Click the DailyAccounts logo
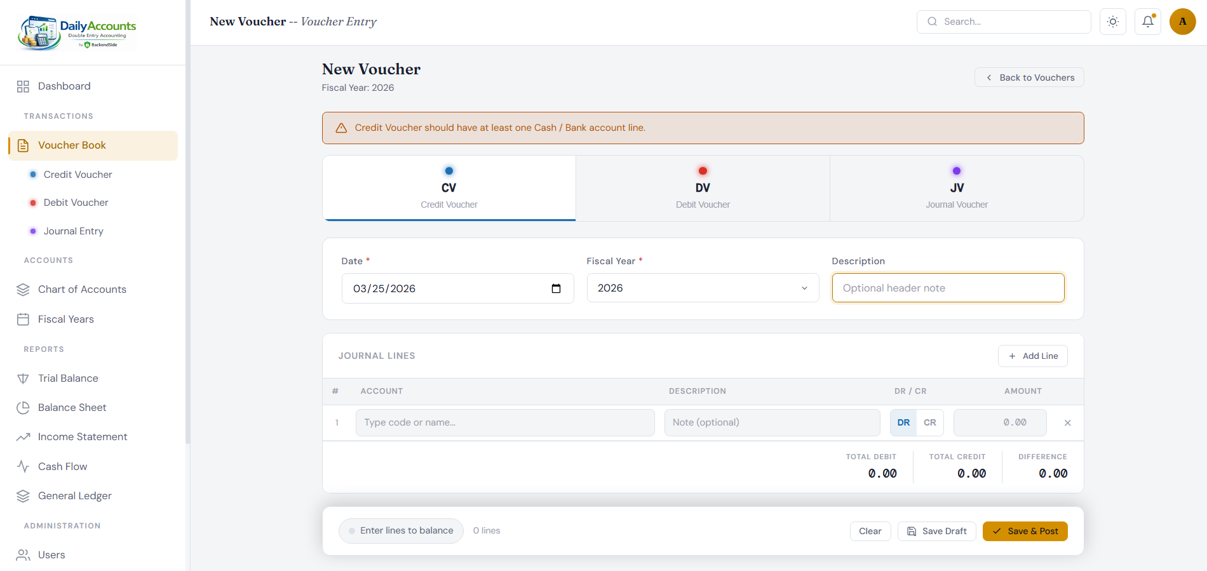 point(78,32)
